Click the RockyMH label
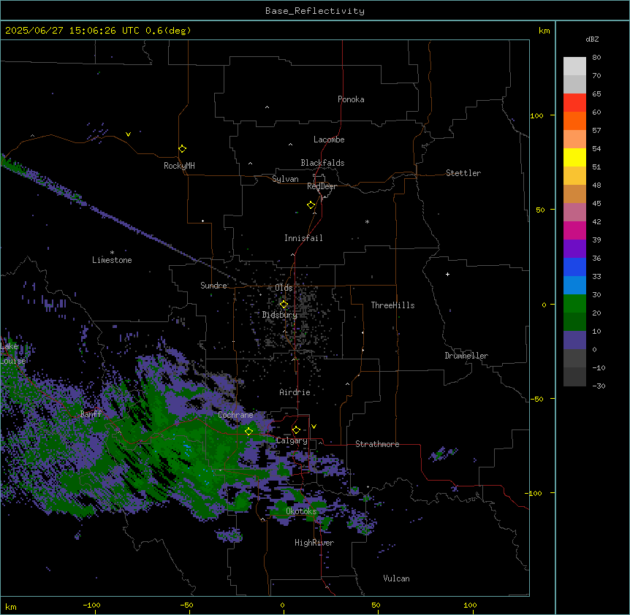The width and height of the screenshot is (630, 615). tap(179, 166)
